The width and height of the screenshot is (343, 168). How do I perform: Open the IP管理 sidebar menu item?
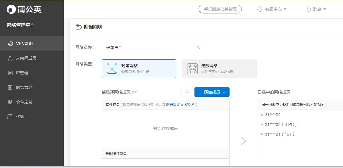(32, 73)
